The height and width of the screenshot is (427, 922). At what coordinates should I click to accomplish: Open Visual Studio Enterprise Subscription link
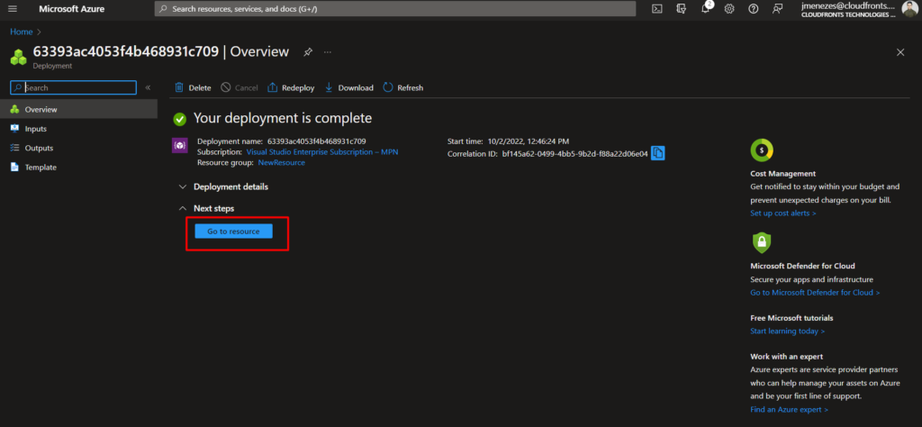tap(321, 151)
